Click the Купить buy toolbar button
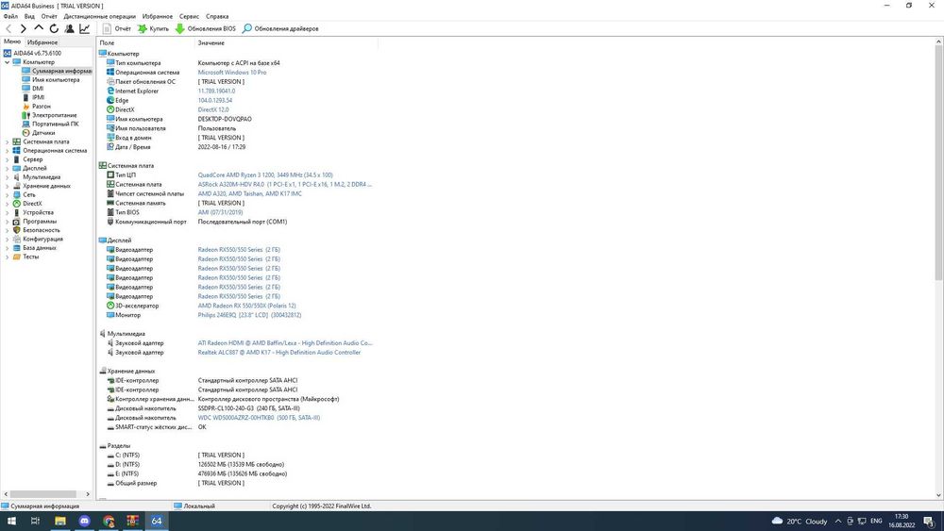The width and height of the screenshot is (944, 531). [x=153, y=28]
